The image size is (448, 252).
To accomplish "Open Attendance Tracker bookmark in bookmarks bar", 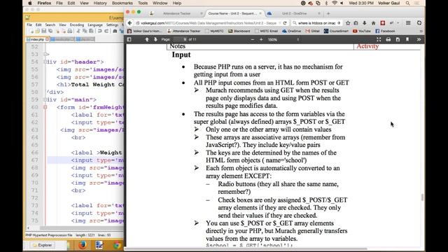I will click(183, 31).
